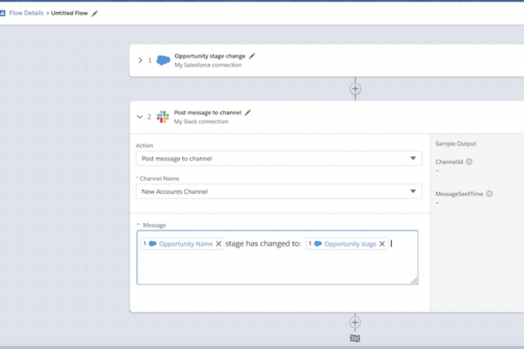
Task: Click the Opportunity stage pill in message
Action: [347, 243]
